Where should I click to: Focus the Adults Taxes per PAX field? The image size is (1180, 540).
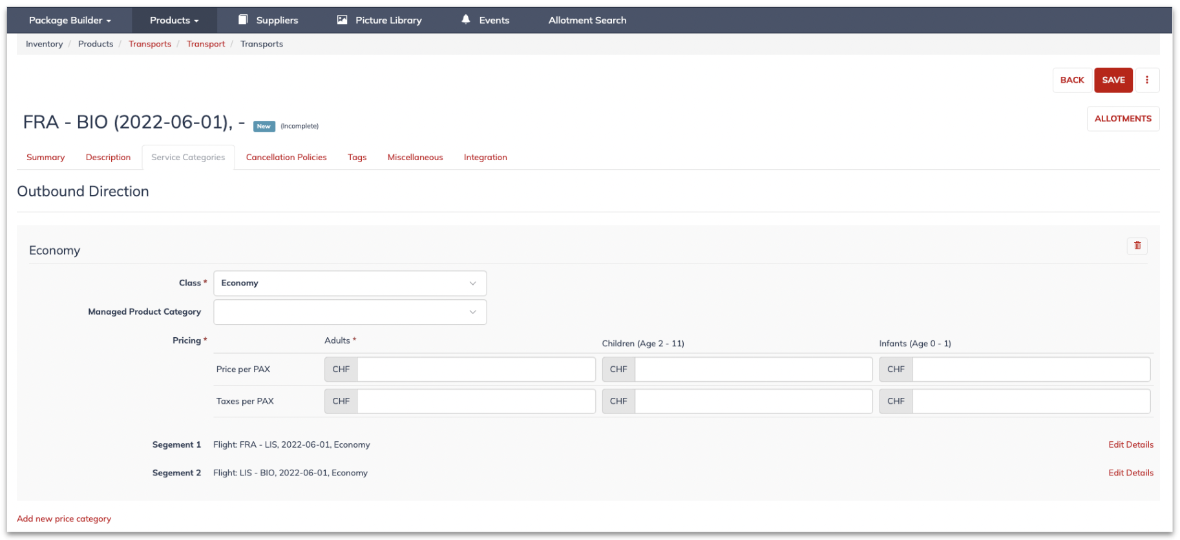[476, 401]
